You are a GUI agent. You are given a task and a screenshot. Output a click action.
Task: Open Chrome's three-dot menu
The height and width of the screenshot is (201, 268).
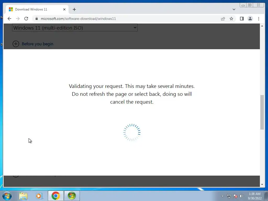pos(259,19)
